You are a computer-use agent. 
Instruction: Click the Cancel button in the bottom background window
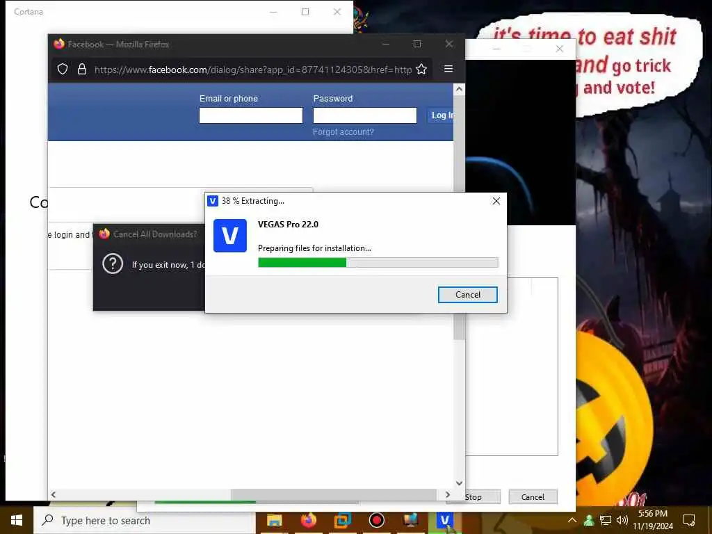pyautogui.click(x=533, y=496)
